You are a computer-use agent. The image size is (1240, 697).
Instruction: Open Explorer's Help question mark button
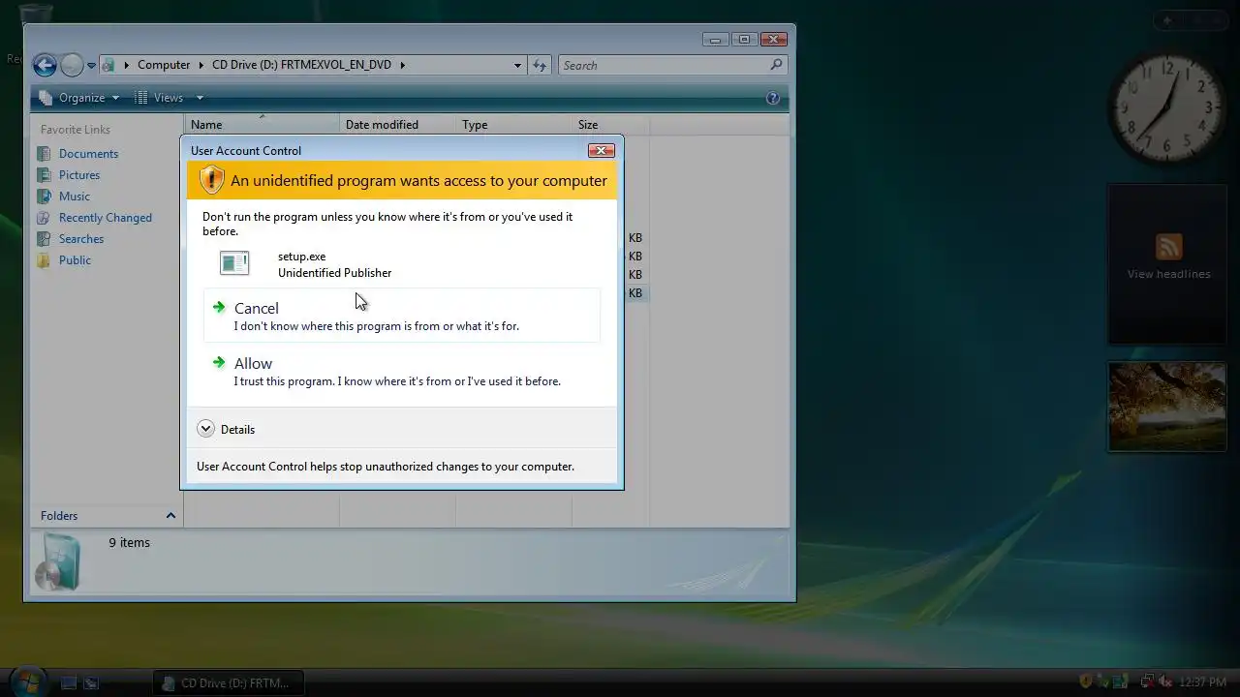coord(773,98)
